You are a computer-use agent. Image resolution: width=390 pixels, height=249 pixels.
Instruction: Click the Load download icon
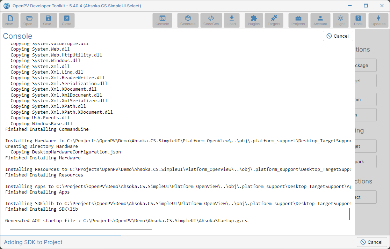click(231, 20)
